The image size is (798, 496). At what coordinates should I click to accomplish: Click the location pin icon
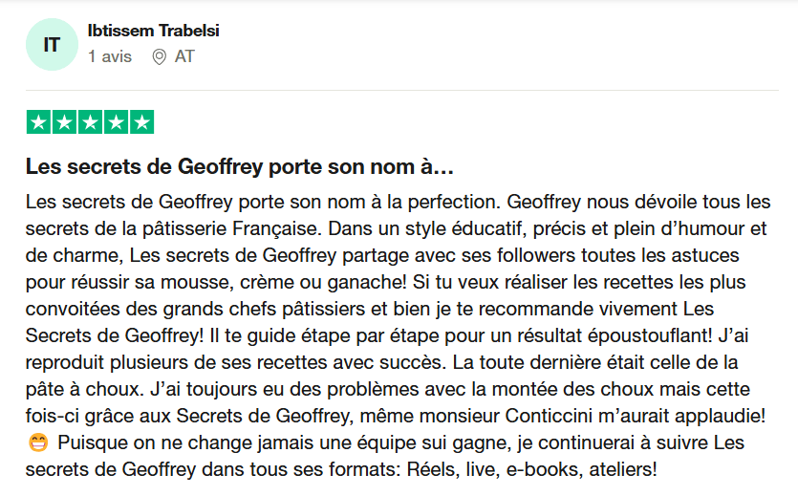point(160,56)
